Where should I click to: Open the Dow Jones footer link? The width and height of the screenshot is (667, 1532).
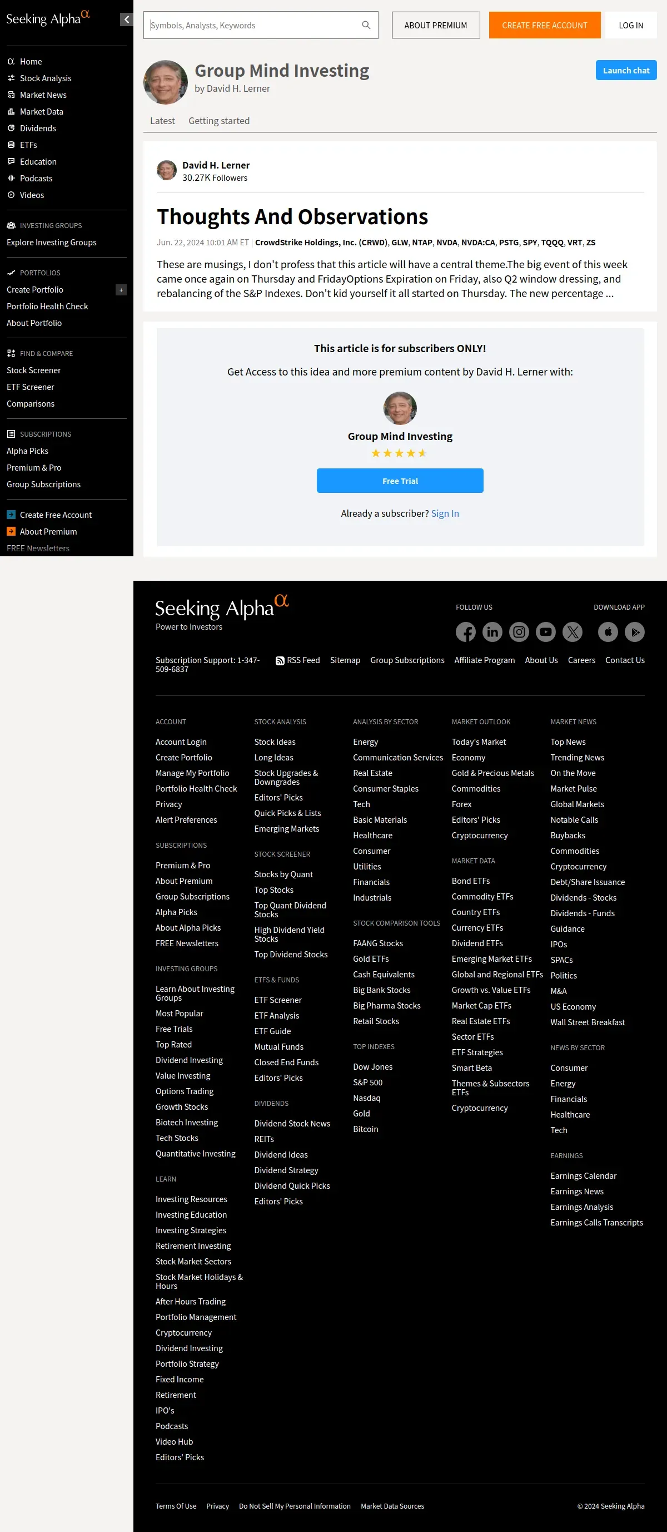[x=373, y=1068]
